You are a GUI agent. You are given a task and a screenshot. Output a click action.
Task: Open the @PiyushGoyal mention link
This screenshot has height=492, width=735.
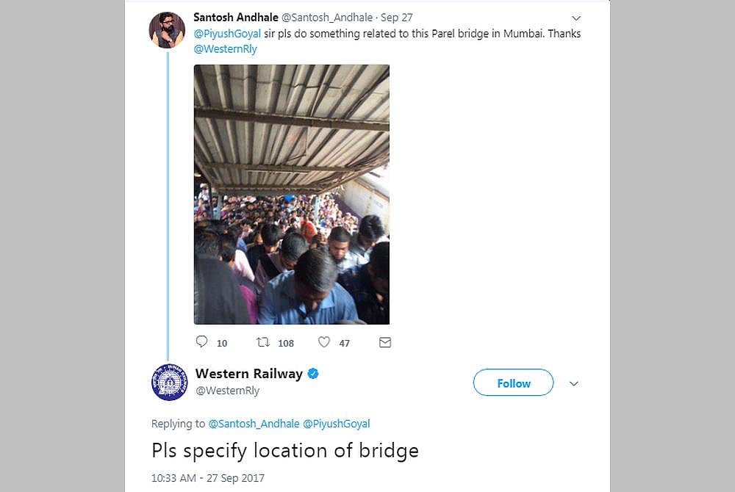pyautogui.click(x=227, y=33)
